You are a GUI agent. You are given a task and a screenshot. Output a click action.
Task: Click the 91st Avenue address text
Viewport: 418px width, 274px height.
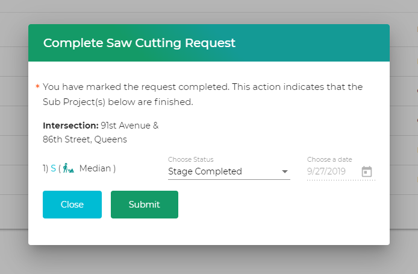[x=129, y=126]
